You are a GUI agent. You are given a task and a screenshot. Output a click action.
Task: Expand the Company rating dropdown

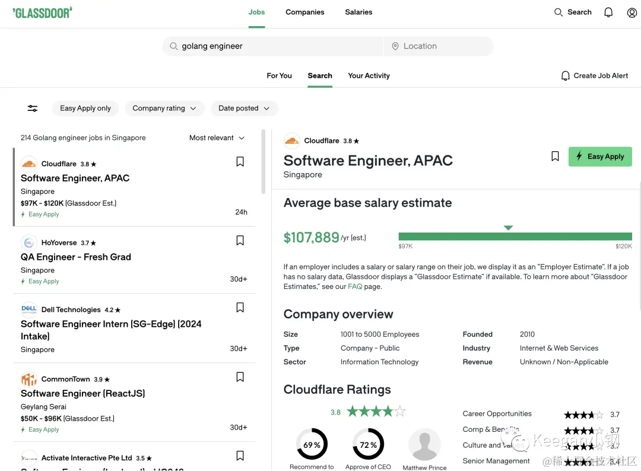[x=164, y=109]
